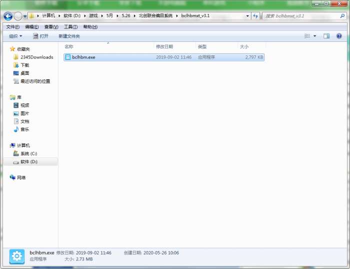Click the 2019-09-02 11:46 date cell
Image resolution: width=350 pixels, height=269 pixels.
click(173, 57)
